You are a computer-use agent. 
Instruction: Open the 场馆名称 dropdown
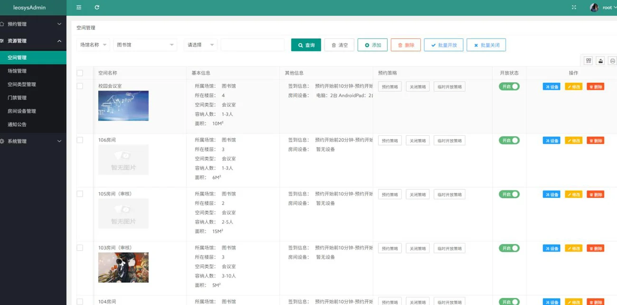tap(93, 45)
